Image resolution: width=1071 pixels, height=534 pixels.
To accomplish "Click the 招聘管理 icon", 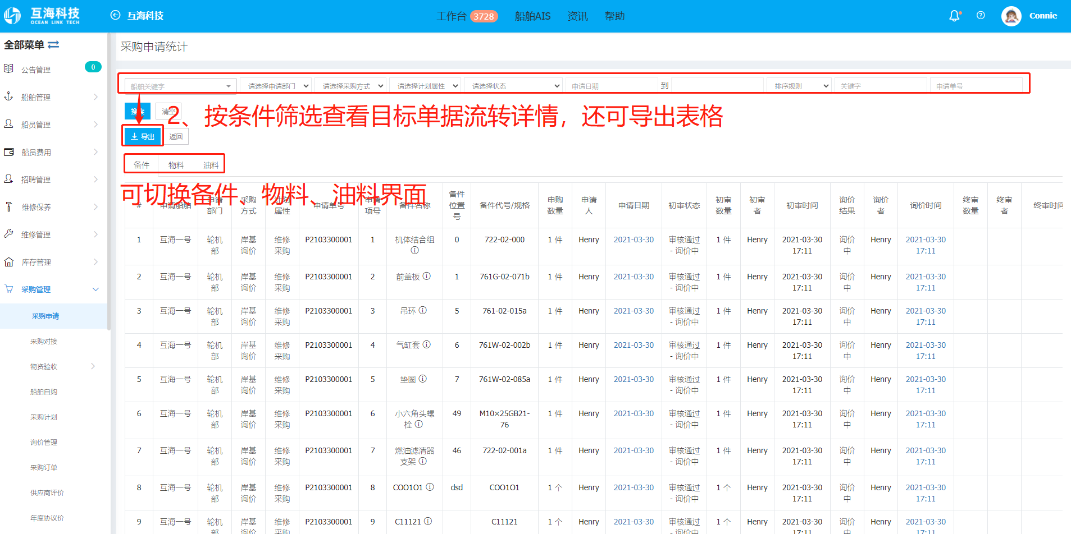I will (x=8, y=179).
